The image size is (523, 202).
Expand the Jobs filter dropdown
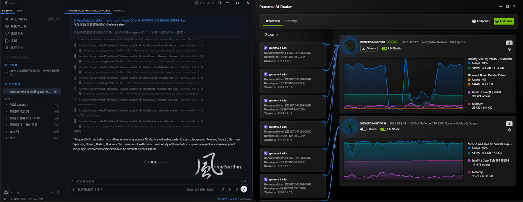(271, 35)
